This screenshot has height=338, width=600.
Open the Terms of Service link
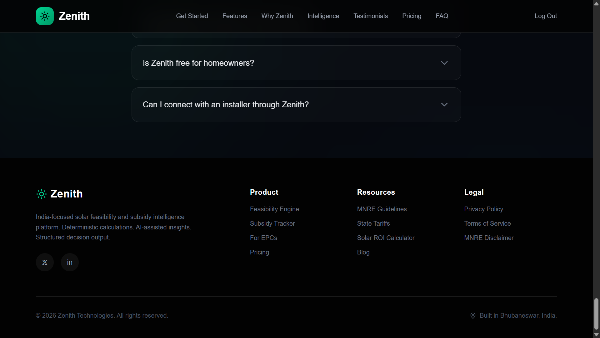[x=487, y=223]
